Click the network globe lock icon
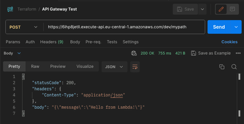This screenshot has width=244, height=124. tap(134, 53)
